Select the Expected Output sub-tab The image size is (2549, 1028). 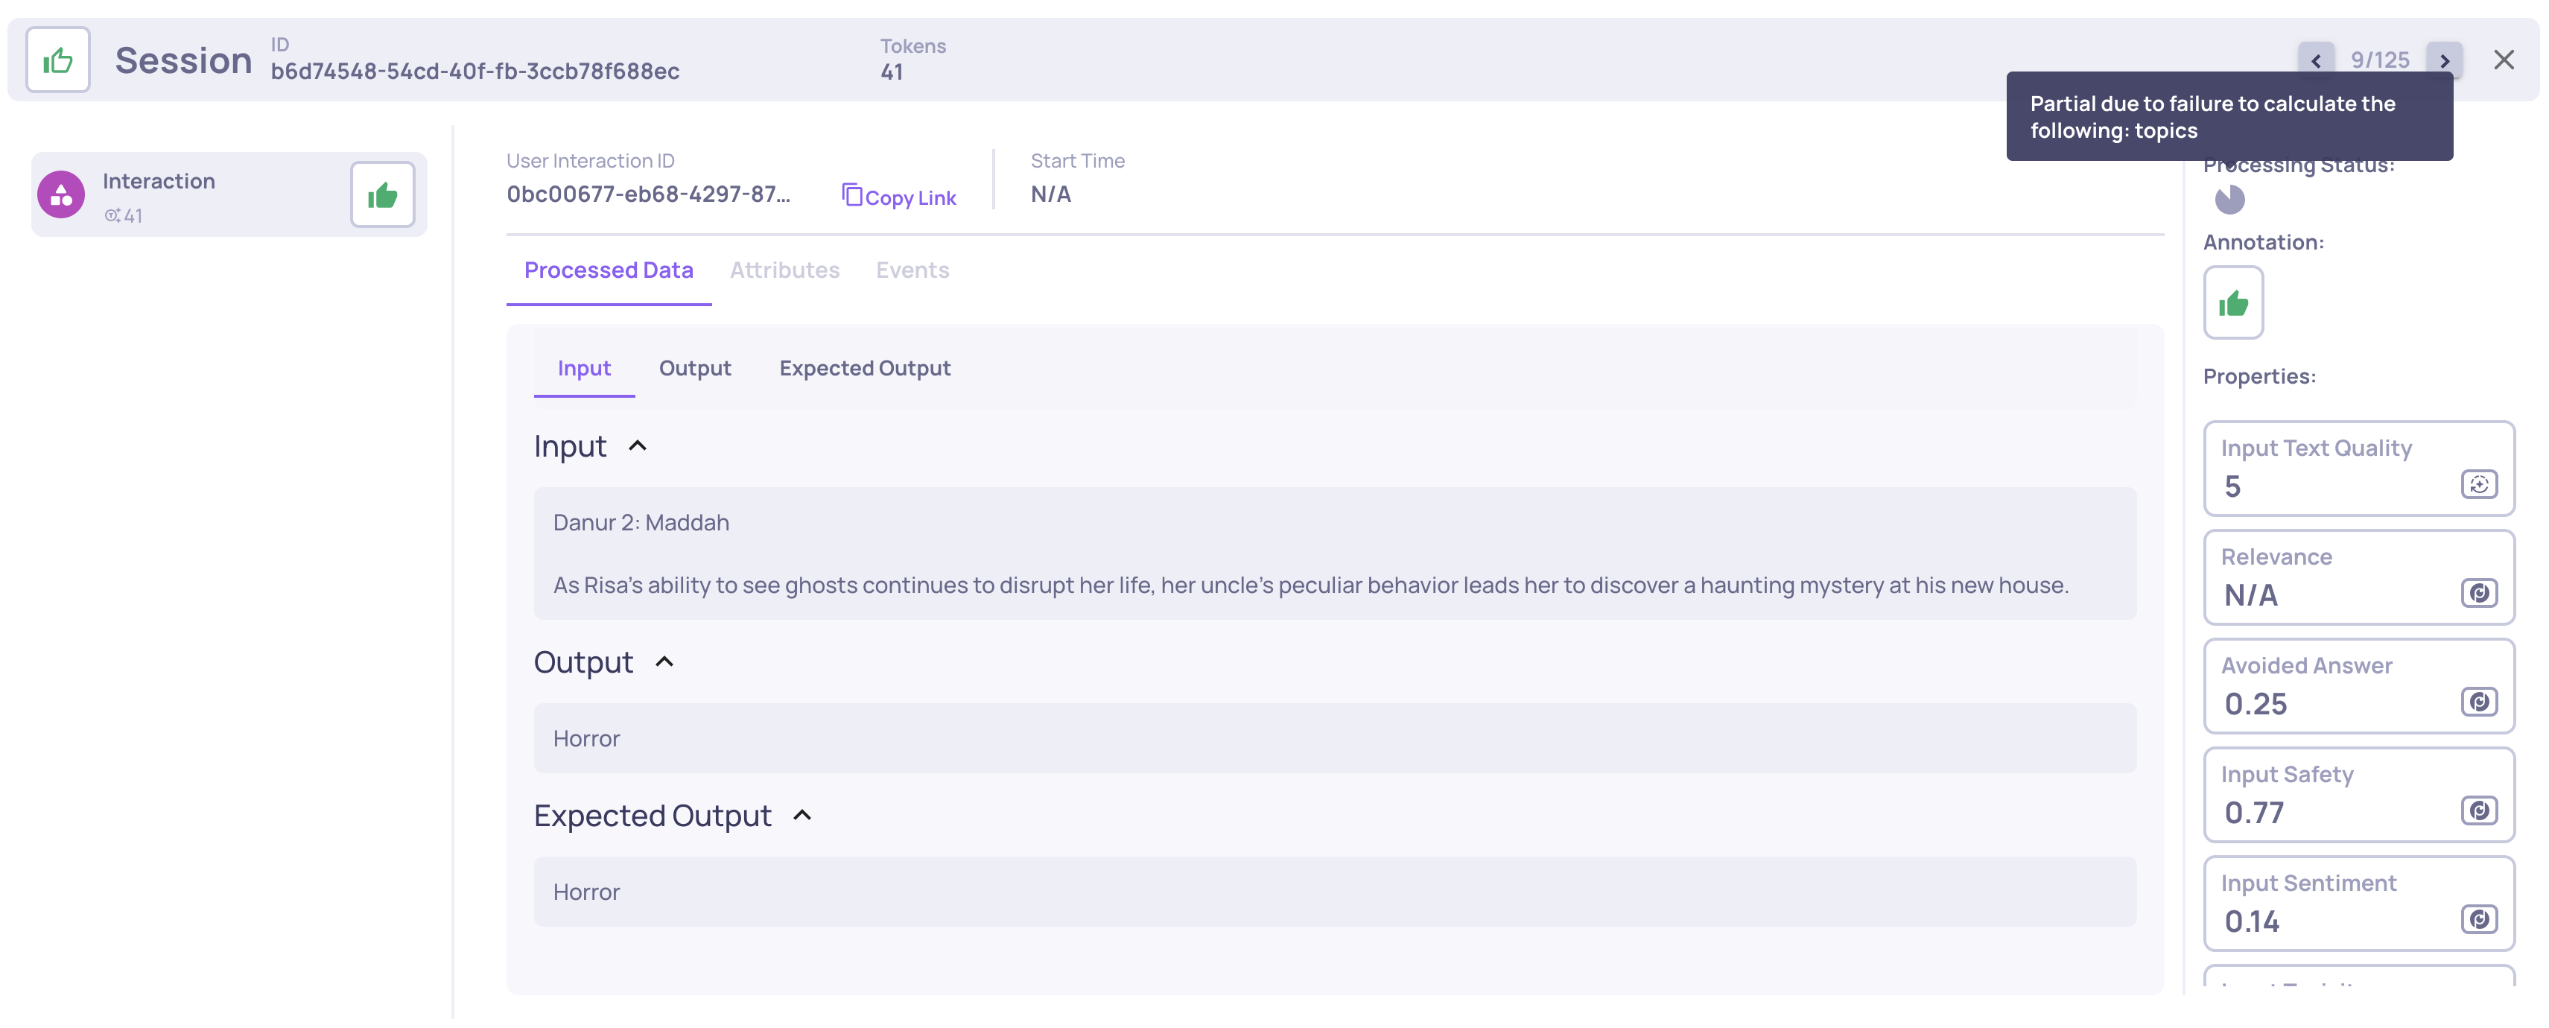[x=864, y=368]
